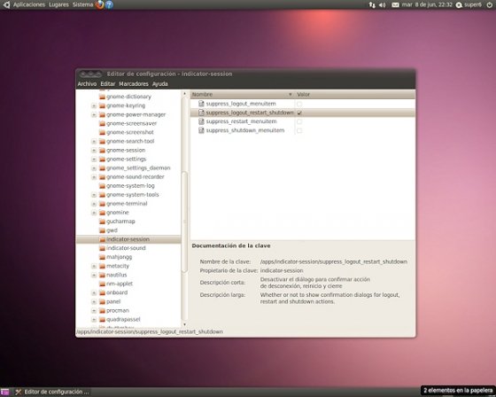Click the key icon for suppress_logout_restart_shutdown

point(201,113)
